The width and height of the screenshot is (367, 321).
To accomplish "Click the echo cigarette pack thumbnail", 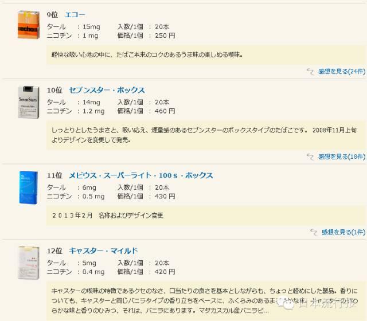I will [29, 25].
